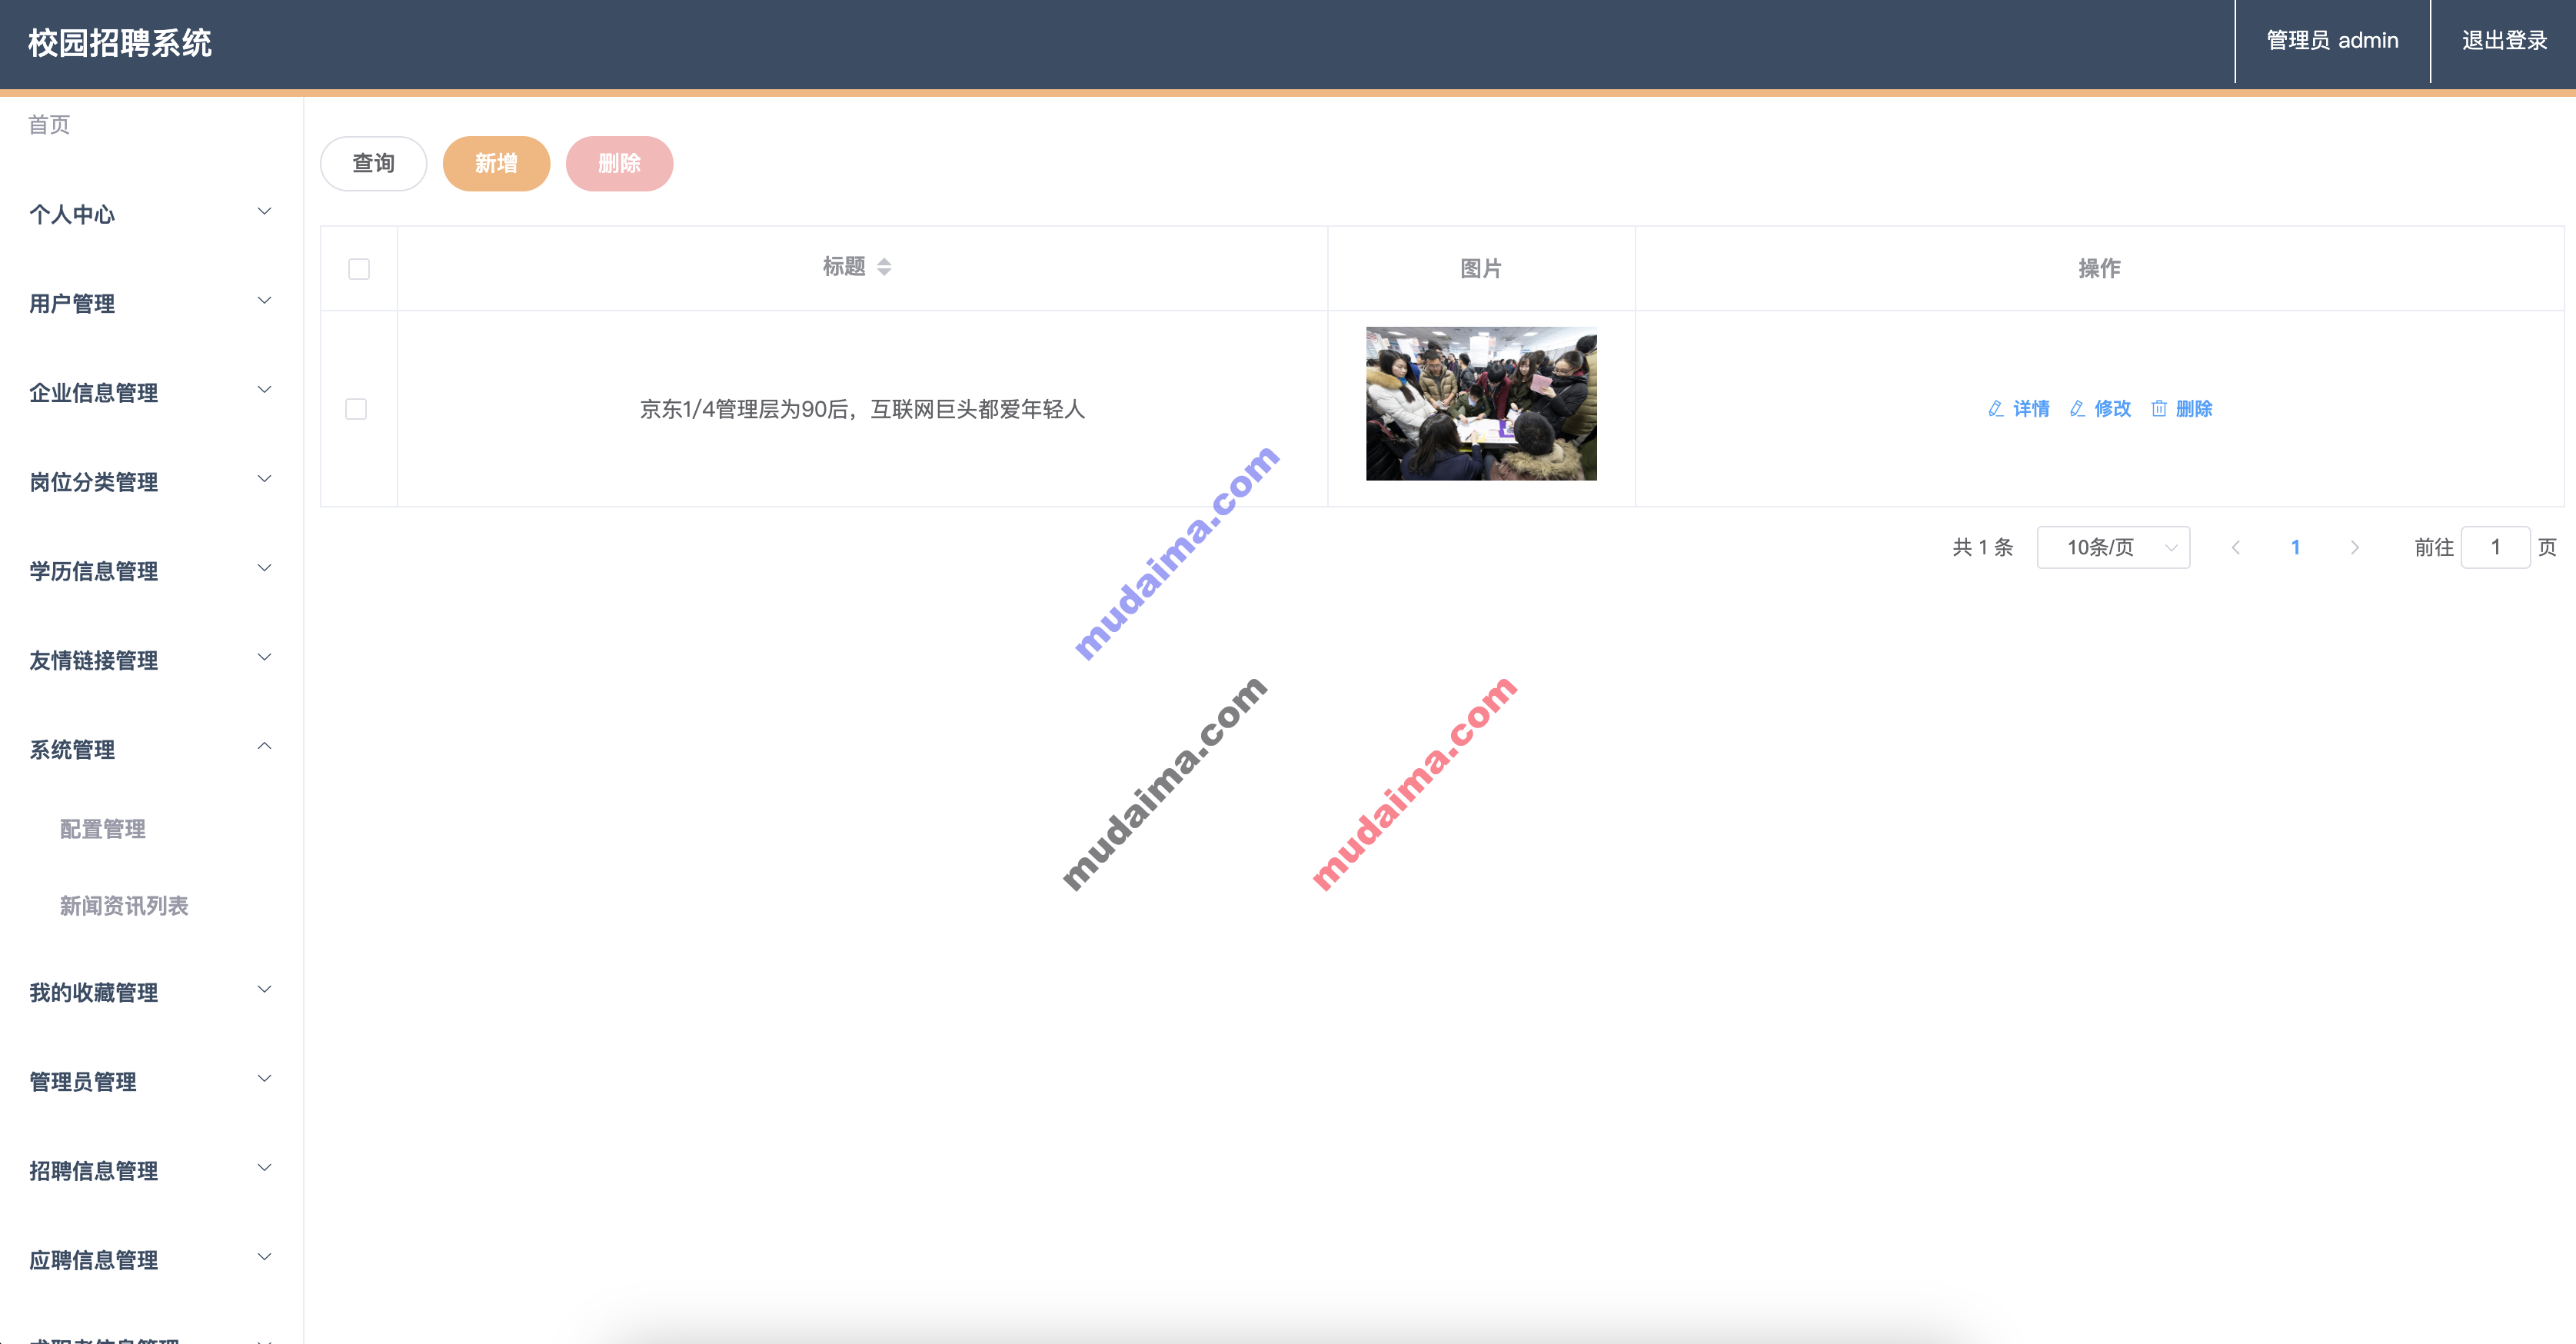
Task: Open the 配置管理 submenu item
Action: [x=103, y=829]
